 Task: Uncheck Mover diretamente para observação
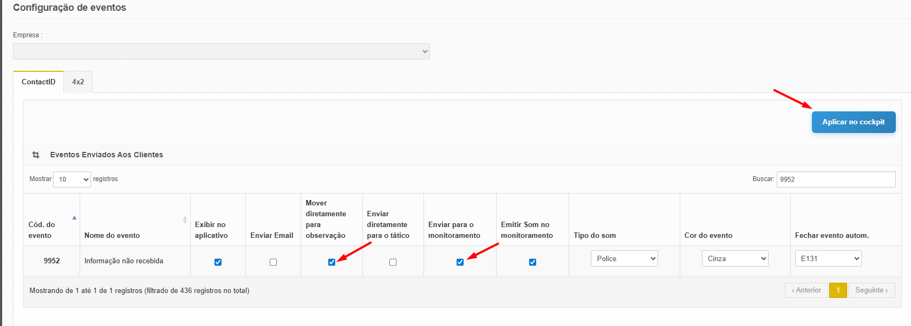click(x=331, y=262)
